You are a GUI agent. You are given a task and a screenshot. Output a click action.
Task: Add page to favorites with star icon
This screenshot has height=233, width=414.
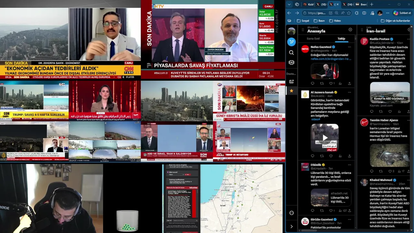point(349,13)
